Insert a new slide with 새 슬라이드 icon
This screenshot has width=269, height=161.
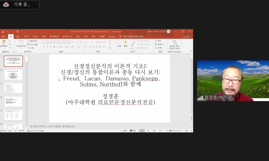click(21, 42)
